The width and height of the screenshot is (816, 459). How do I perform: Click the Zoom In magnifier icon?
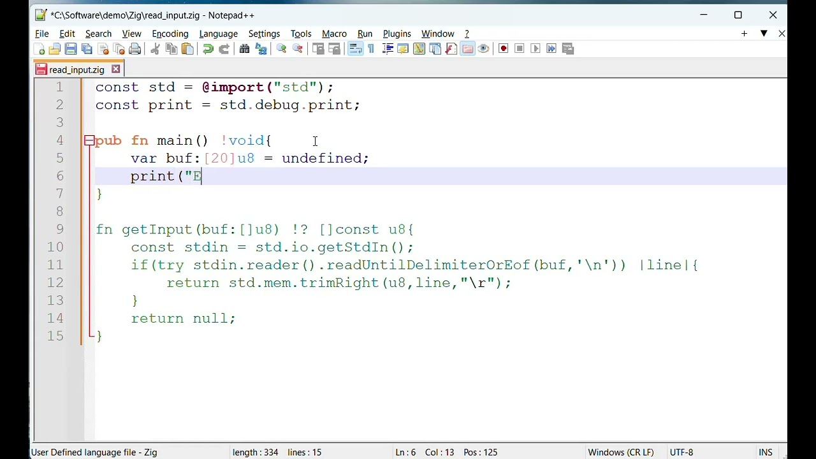click(x=281, y=49)
